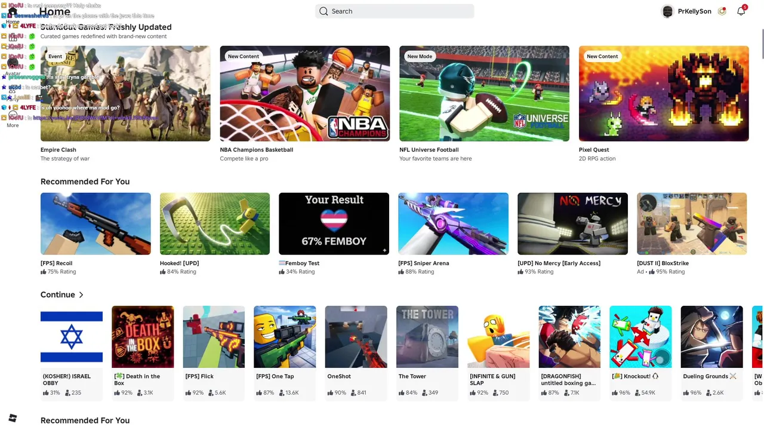Launch The Tower from Continue row
764x430 pixels.
coord(427,352)
